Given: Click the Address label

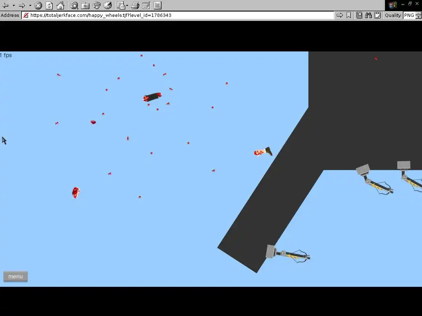Looking at the screenshot, I should coord(10,15).
